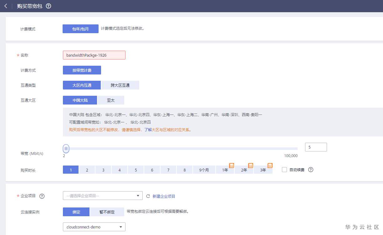Enable the 自动续费 checkbox
Viewport: 383px width, 235px height.
click(x=284, y=170)
